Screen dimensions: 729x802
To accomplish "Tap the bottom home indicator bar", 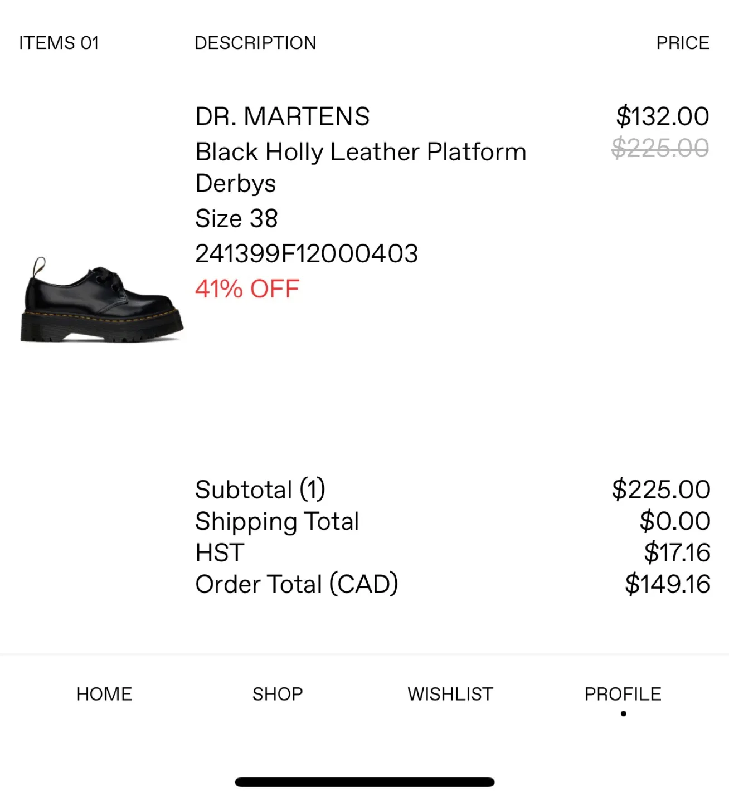I will point(365,782).
